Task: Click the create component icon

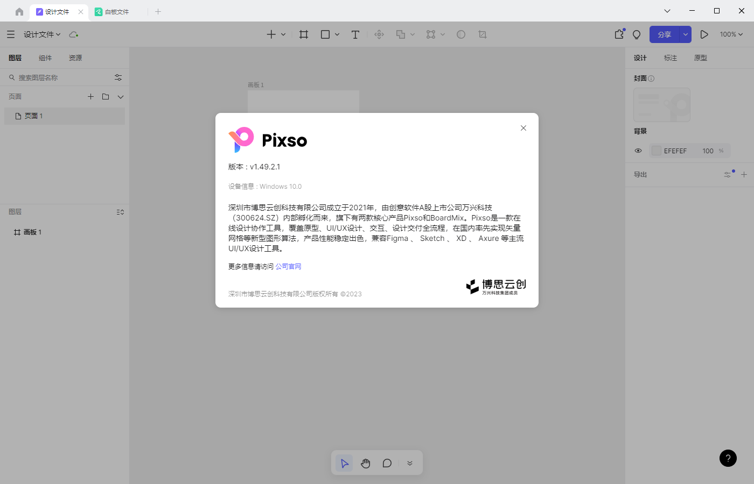Action: pyautogui.click(x=379, y=34)
